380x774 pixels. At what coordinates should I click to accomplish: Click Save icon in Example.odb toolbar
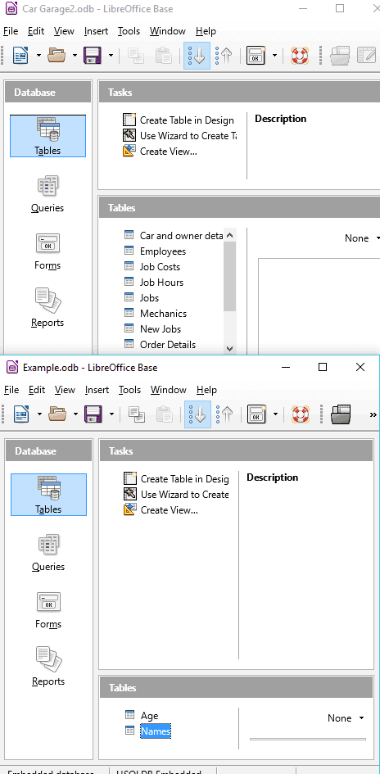point(93,414)
